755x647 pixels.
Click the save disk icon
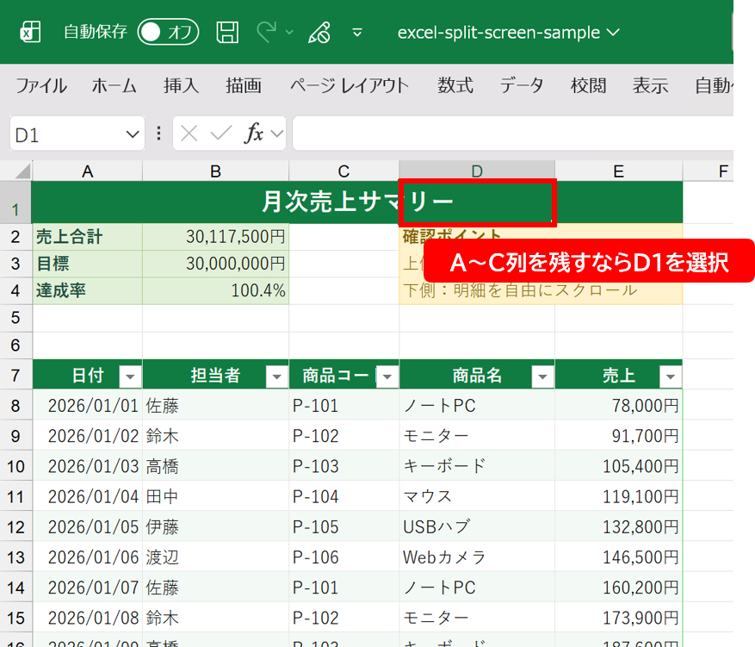(227, 32)
